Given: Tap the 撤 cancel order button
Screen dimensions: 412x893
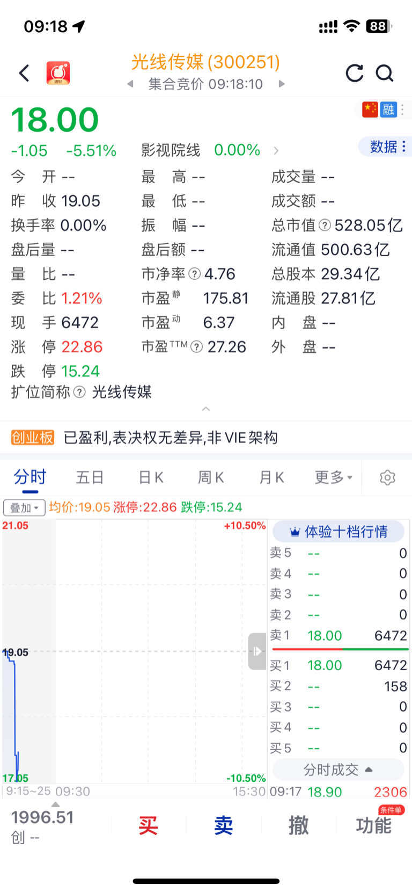Looking at the screenshot, I should [x=298, y=825].
